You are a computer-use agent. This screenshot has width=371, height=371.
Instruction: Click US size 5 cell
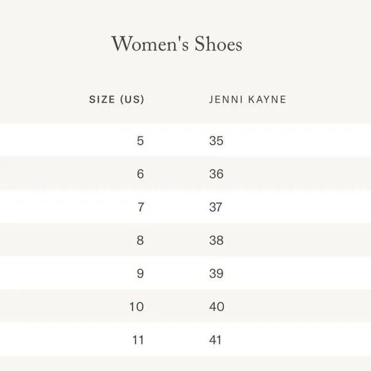[x=140, y=141]
